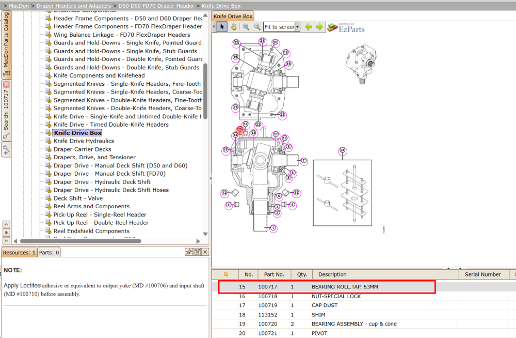Click the tree horizontal scrollbar thumb

[80, 241]
